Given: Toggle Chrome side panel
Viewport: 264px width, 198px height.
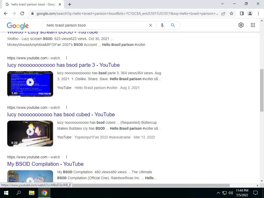Looking at the screenshot, I should pos(242,13).
